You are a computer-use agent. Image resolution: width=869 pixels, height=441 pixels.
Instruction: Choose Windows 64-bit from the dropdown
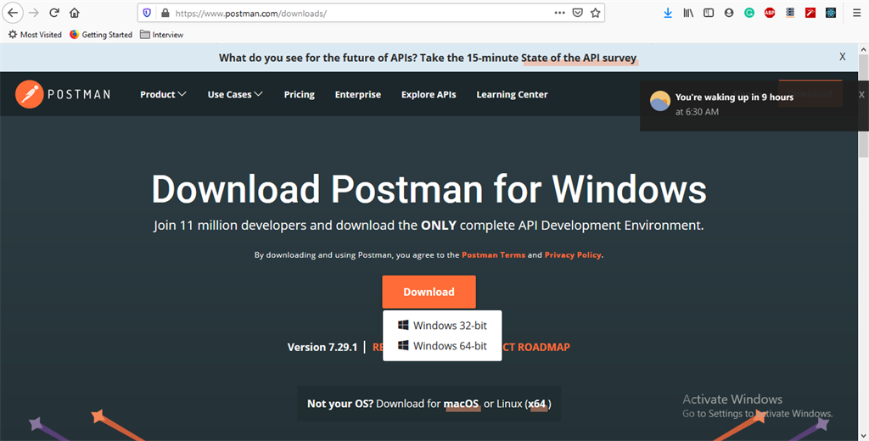442,346
